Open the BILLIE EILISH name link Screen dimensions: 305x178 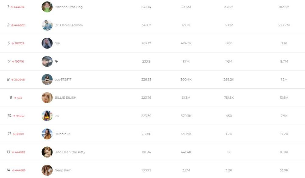pos(65,98)
